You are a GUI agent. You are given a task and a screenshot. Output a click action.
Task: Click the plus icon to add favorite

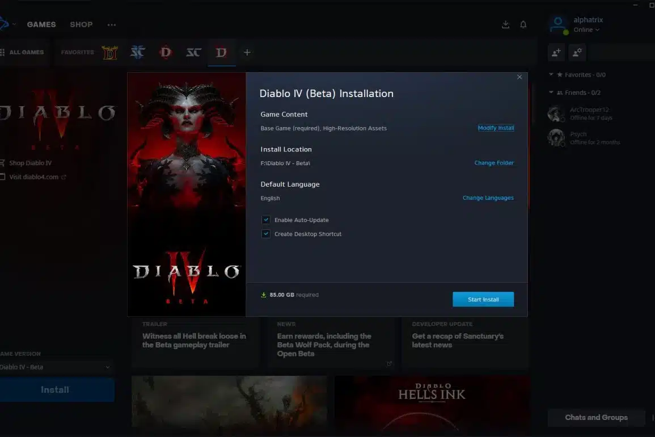pos(247,52)
